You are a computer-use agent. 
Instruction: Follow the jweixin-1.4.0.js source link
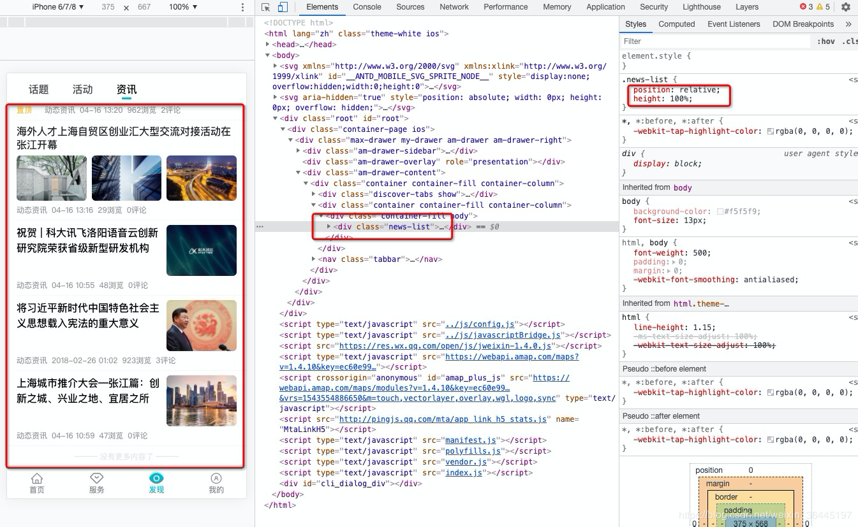pyautogui.click(x=445, y=346)
